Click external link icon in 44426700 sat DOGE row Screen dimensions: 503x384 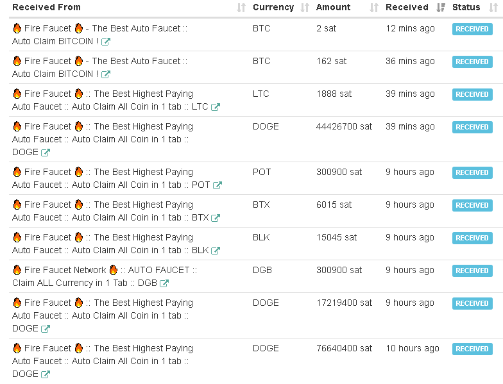[x=46, y=153]
